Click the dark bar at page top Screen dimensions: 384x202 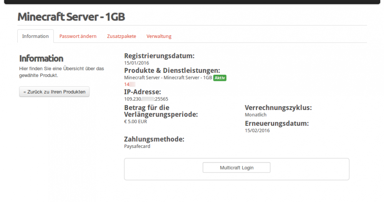[192, 2]
